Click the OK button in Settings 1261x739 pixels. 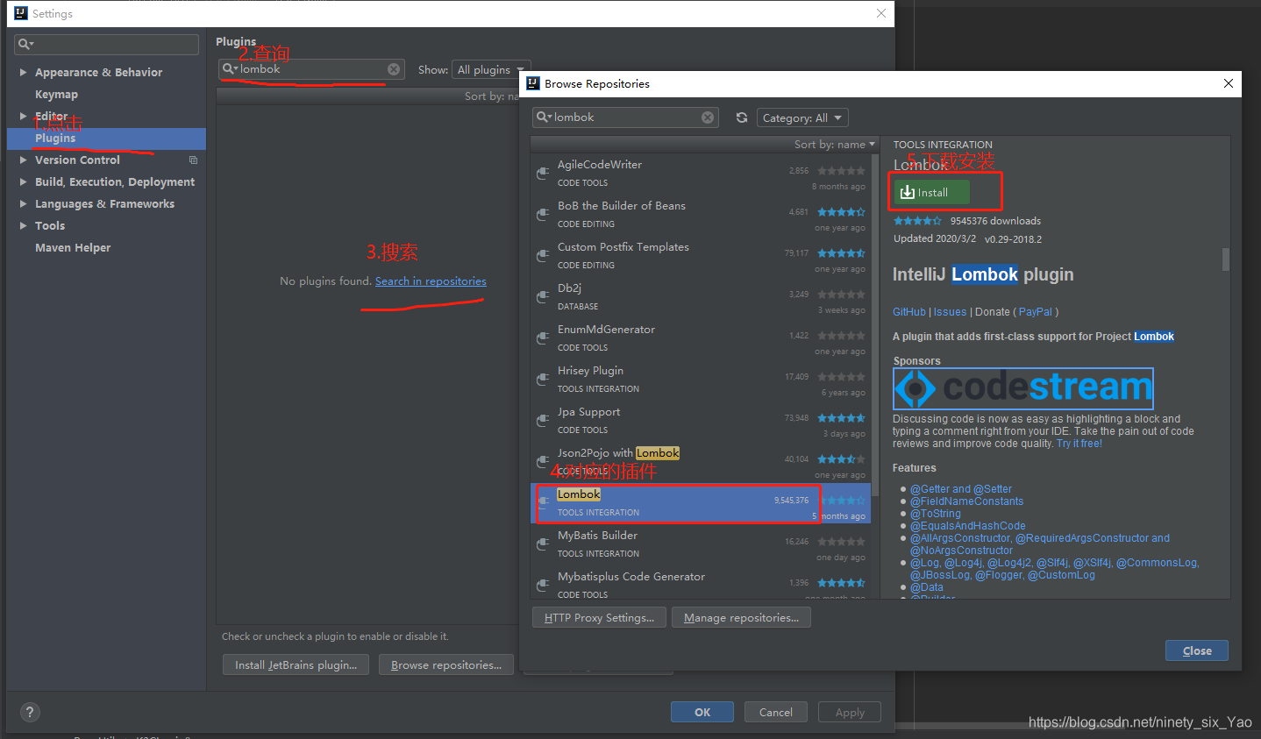702,712
